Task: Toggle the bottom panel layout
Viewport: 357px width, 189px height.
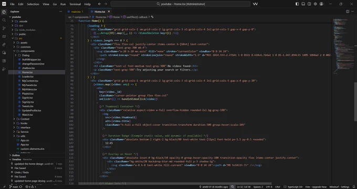Action: pos(303,4)
